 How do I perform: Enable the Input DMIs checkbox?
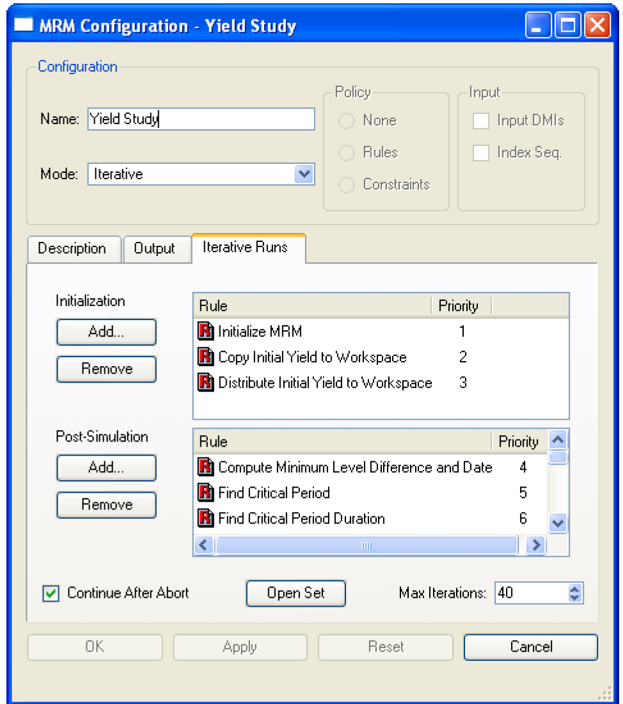pyautogui.click(x=481, y=120)
